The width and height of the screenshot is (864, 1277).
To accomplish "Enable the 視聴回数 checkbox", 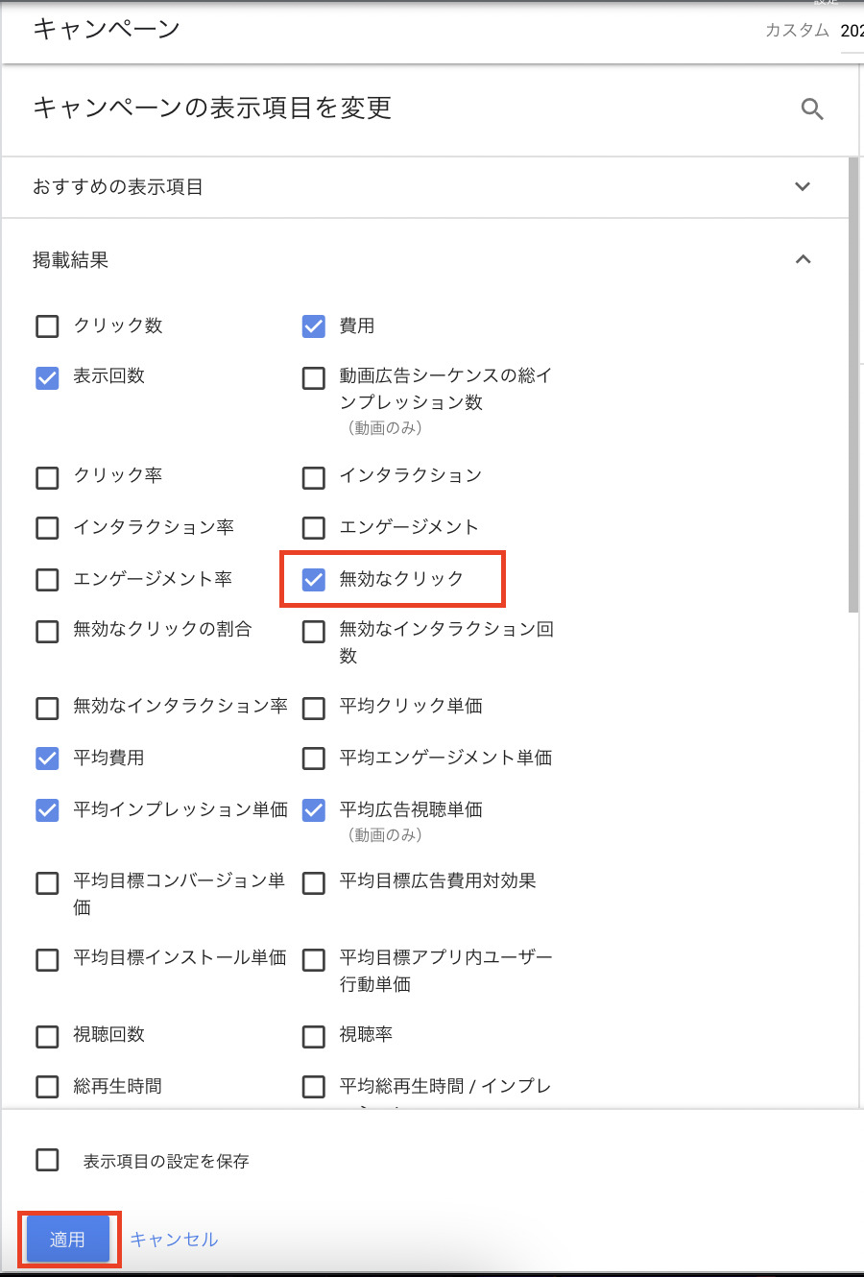I will [x=47, y=1036].
